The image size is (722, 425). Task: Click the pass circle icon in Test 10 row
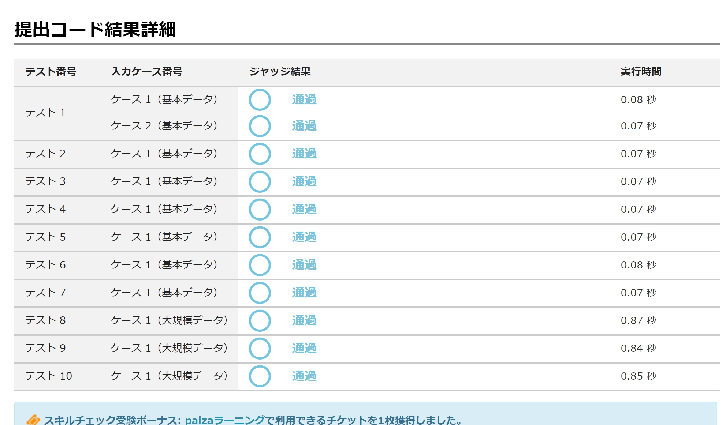click(x=260, y=376)
